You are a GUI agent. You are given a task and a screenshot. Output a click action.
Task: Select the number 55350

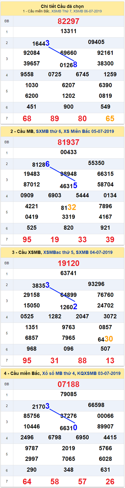(x=96, y=163)
